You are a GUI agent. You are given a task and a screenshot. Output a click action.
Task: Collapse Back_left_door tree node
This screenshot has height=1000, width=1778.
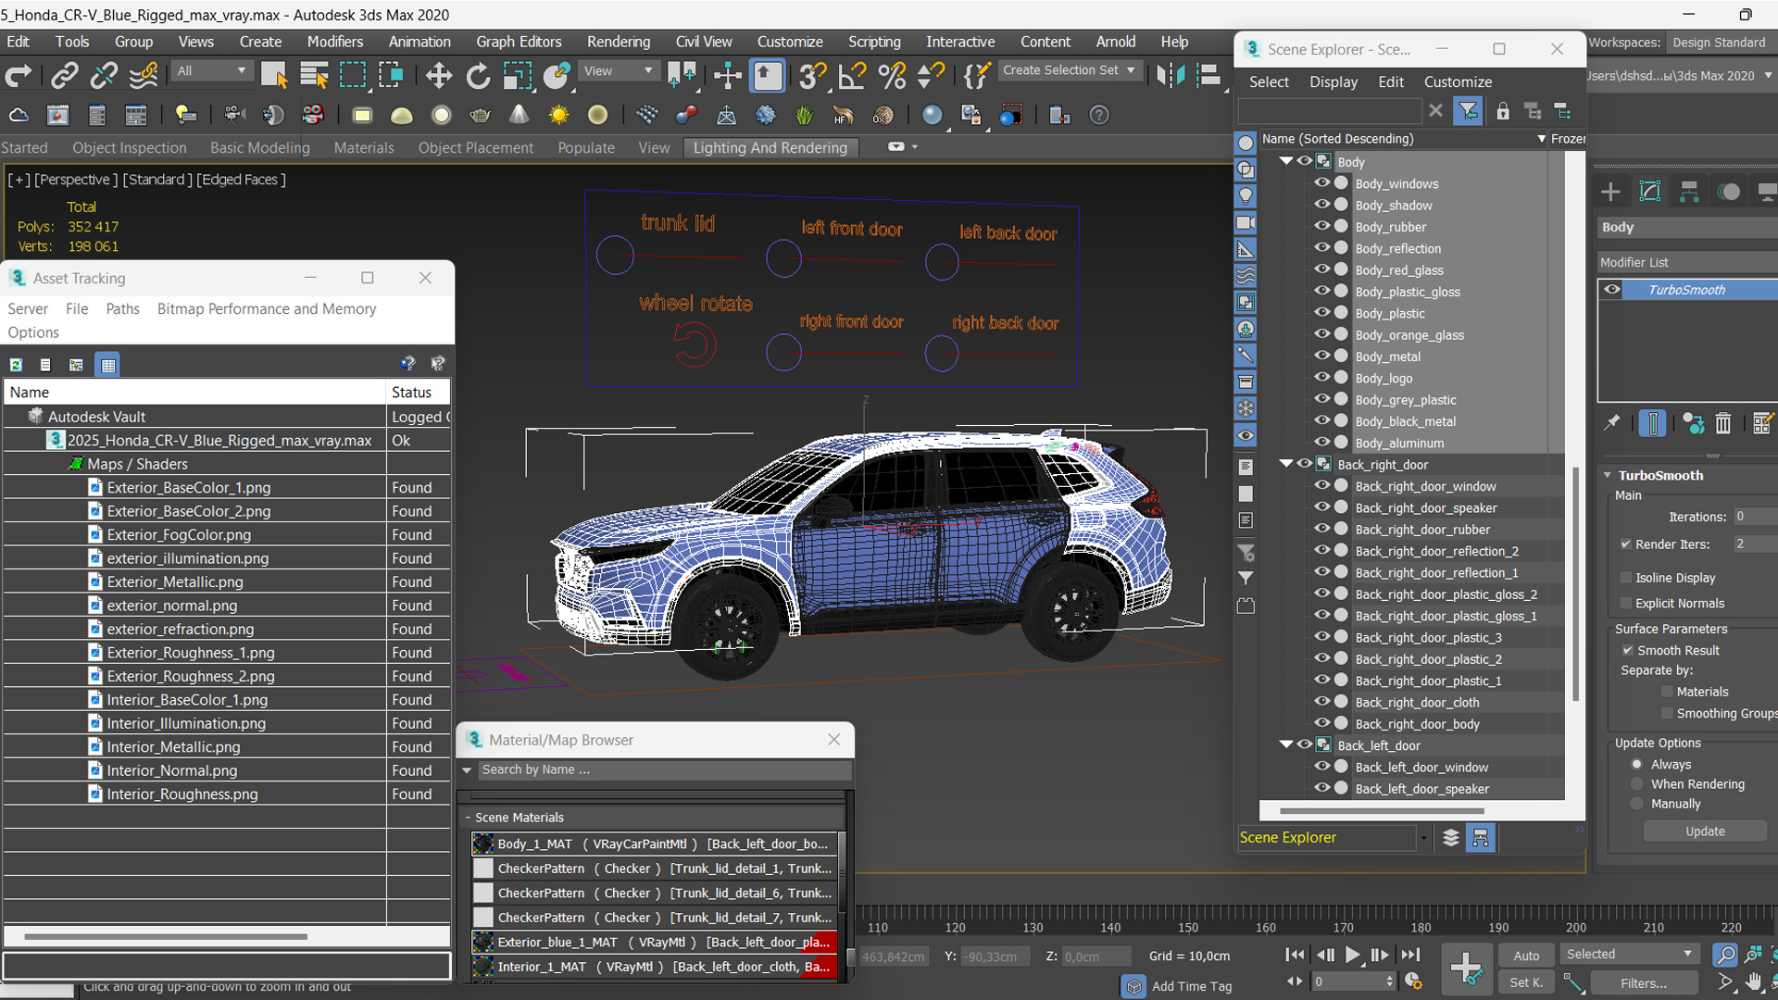pyautogui.click(x=1286, y=744)
